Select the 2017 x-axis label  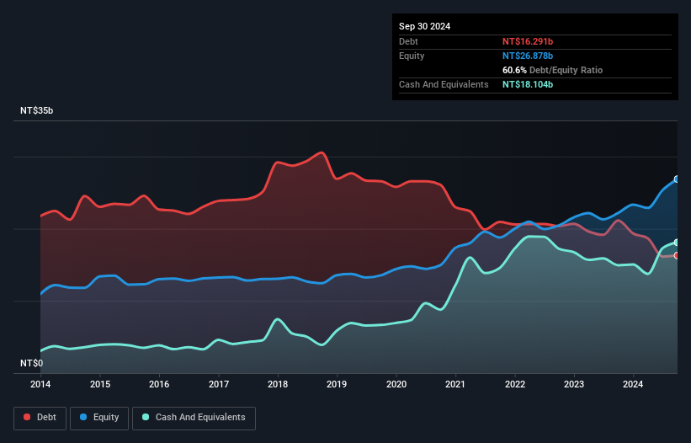click(219, 384)
